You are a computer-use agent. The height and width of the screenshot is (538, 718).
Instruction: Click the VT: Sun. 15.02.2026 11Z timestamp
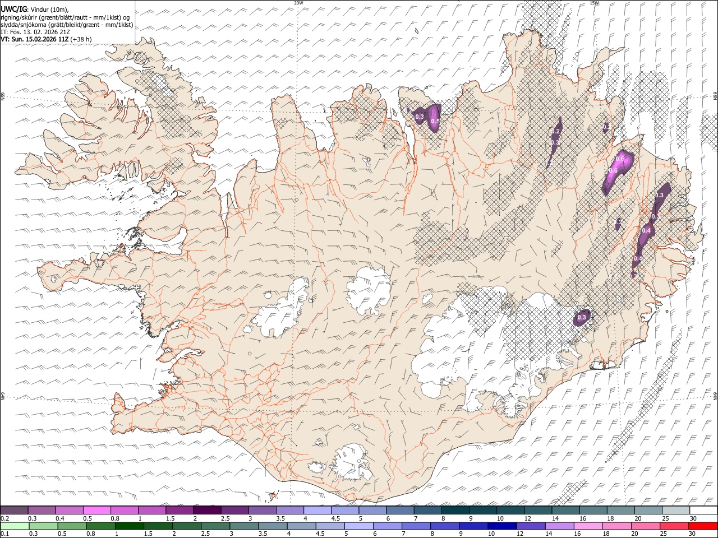click(x=35, y=39)
